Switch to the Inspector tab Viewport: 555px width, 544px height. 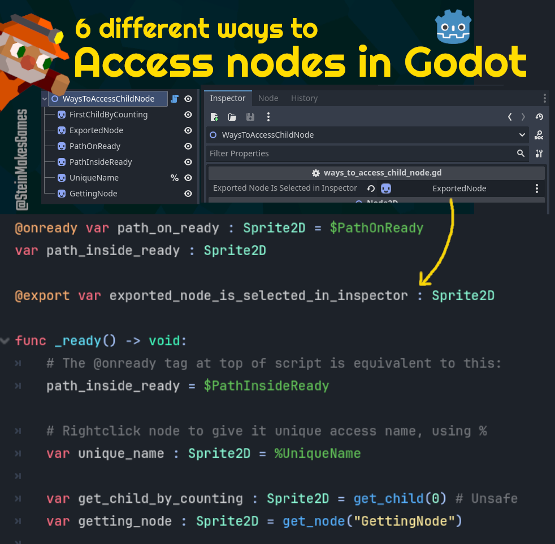point(228,98)
